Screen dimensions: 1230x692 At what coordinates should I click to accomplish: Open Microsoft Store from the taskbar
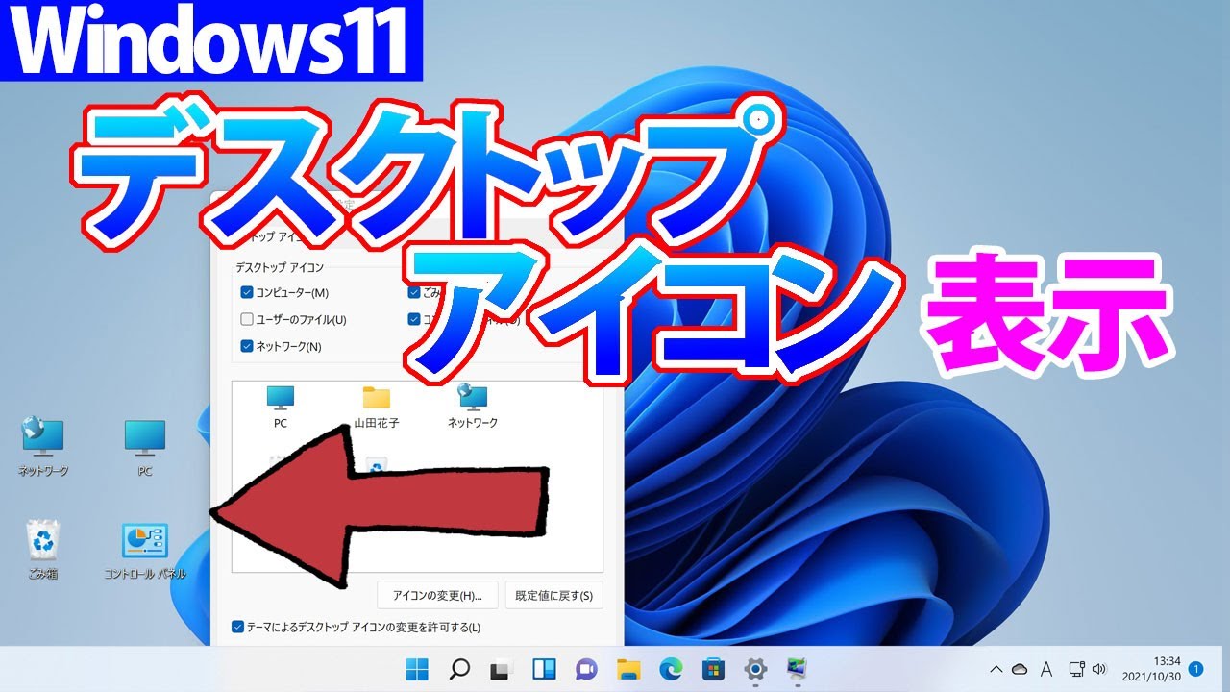pyautogui.click(x=712, y=669)
